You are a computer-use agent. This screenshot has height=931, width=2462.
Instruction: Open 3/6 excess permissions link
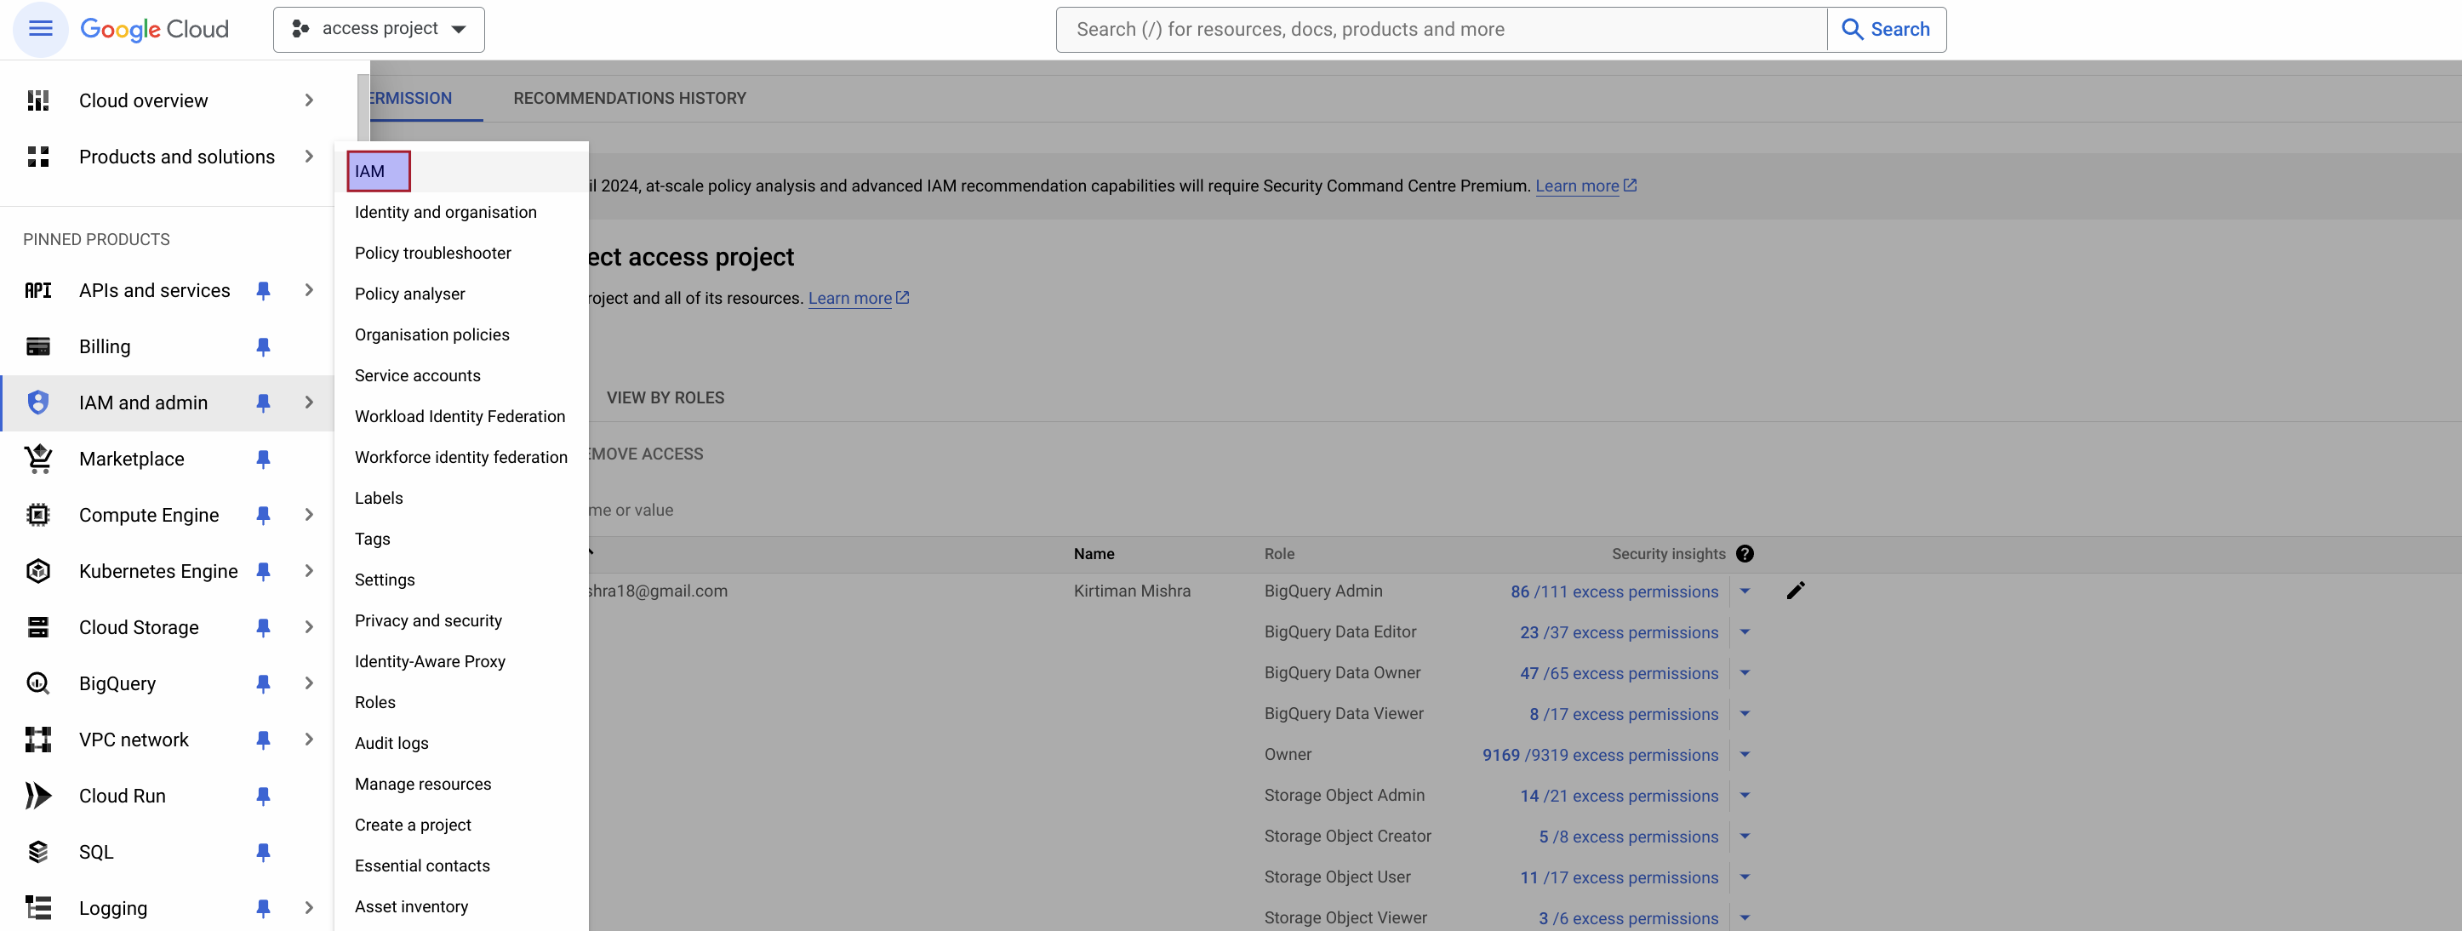[x=1628, y=918]
